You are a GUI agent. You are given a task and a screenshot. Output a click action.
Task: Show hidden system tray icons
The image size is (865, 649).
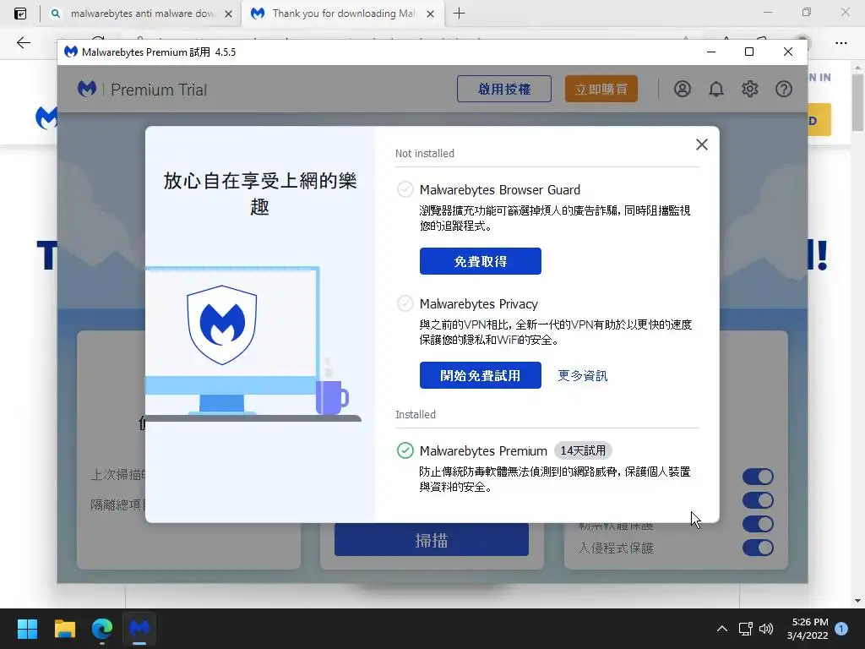click(721, 629)
